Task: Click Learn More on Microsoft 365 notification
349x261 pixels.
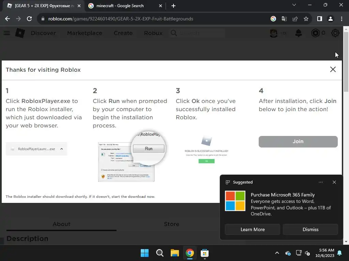Action: tap(253, 229)
